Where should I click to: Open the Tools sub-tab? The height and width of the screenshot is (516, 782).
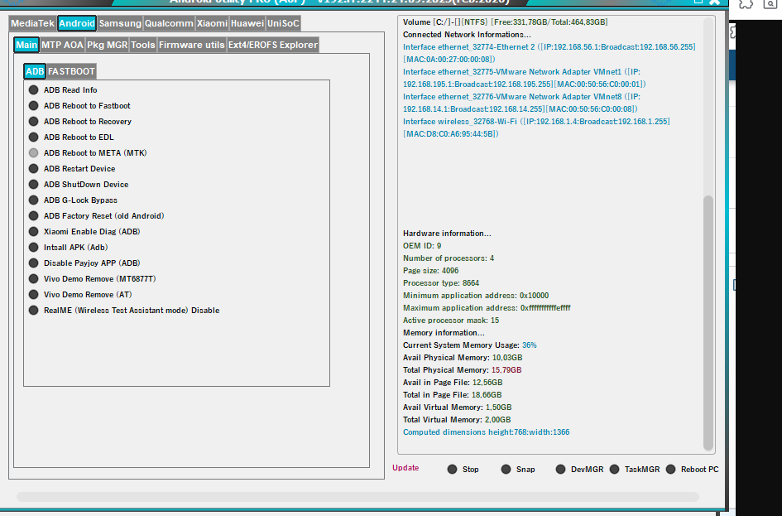tap(143, 45)
